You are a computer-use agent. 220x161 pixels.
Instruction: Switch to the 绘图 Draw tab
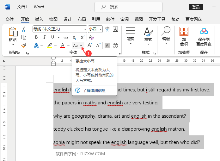[x=53, y=19]
